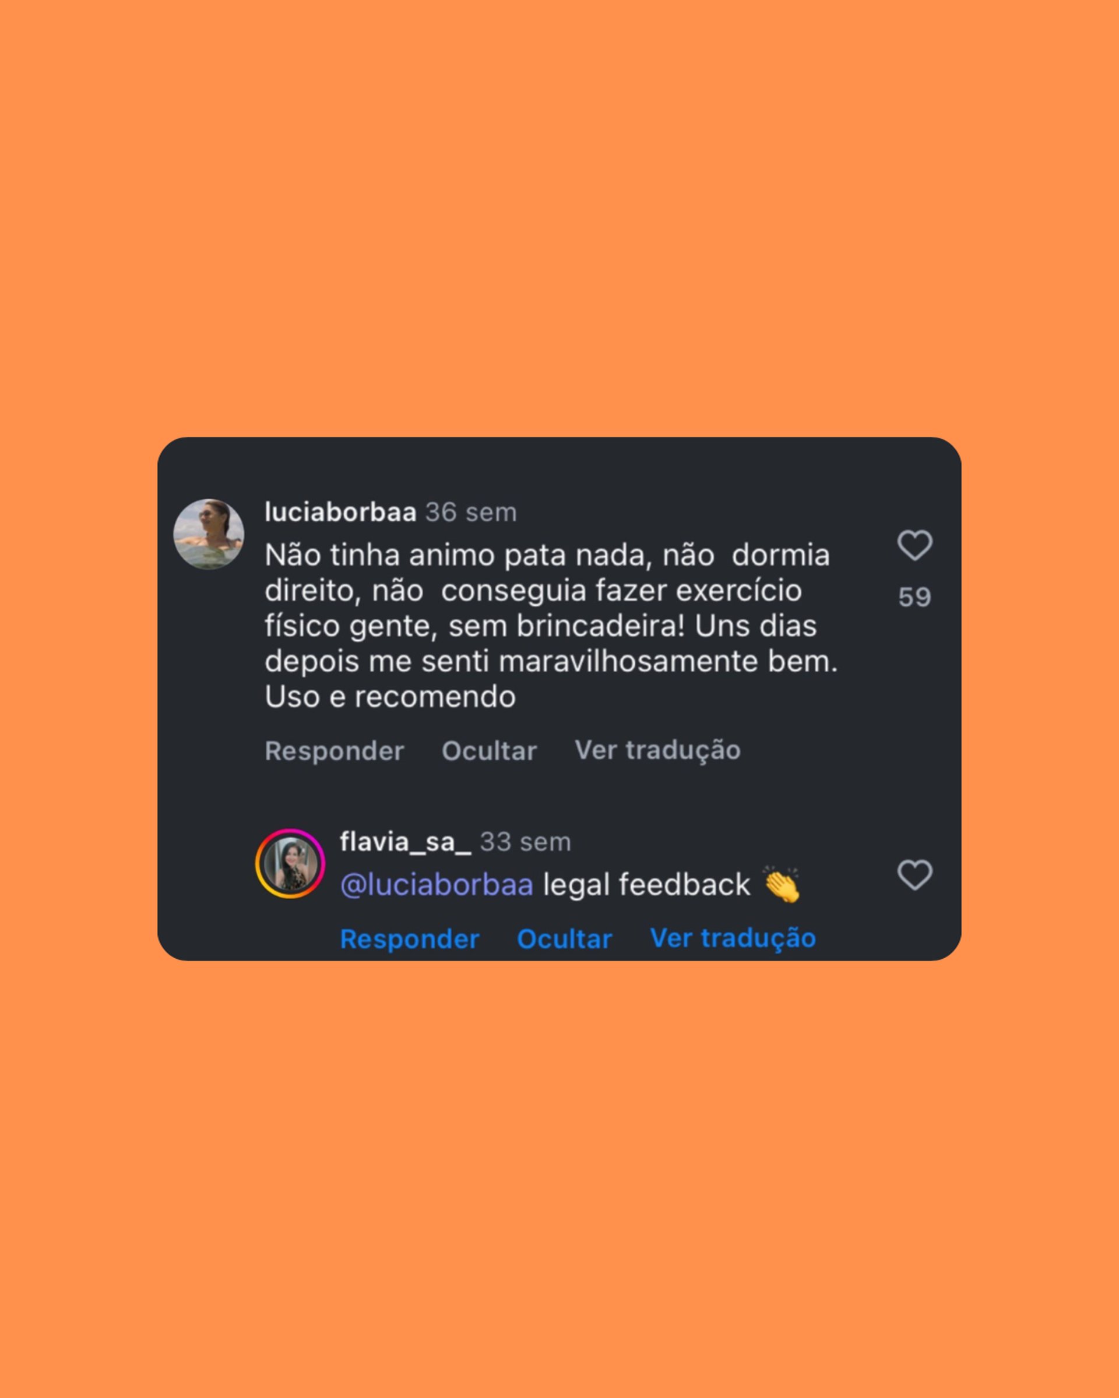Click the 36 sem timestamp

click(471, 512)
